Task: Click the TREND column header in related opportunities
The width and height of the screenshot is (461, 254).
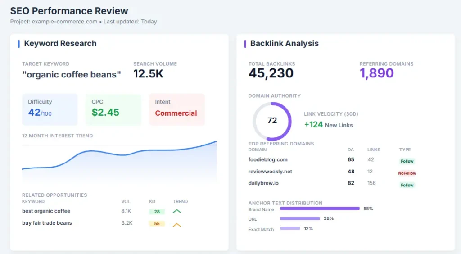Action: pyautogui.click(x=180, y=202)
